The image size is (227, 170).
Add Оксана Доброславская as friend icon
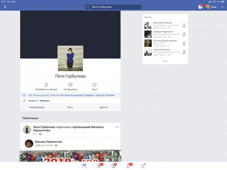tap(184, 43)
